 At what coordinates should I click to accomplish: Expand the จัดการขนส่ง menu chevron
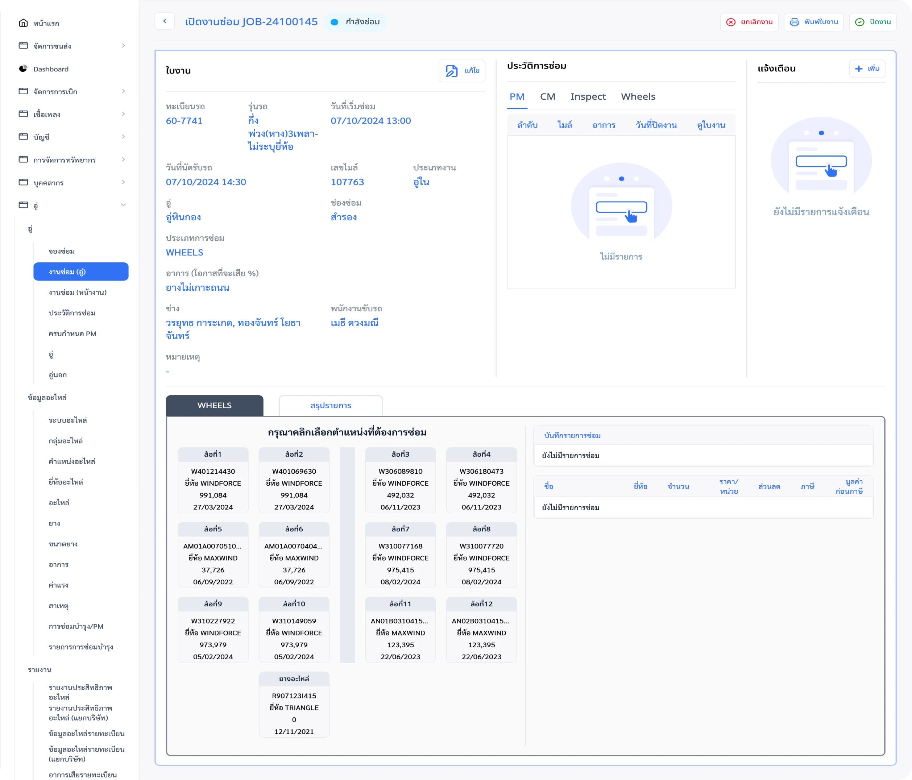[123, 45]
